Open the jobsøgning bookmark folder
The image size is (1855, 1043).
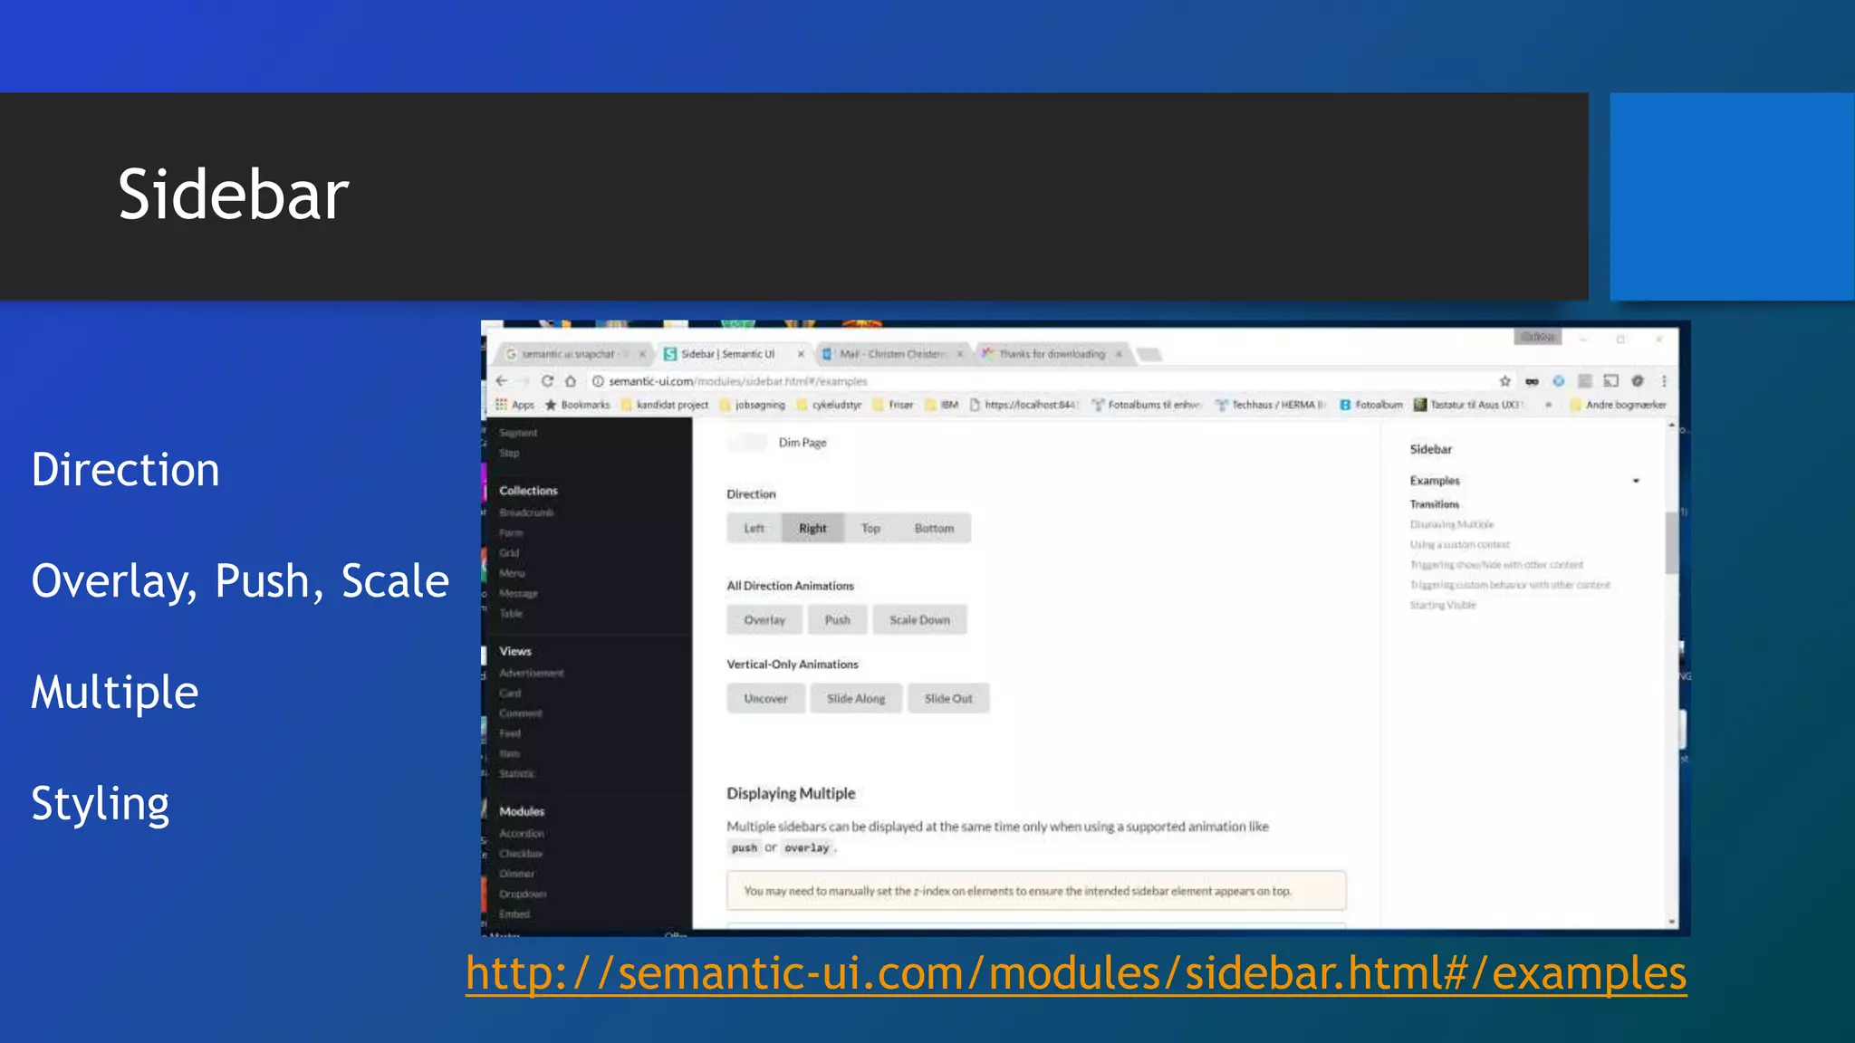pos(753,405)
